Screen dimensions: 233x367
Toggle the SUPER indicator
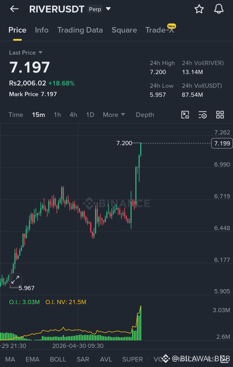[132, 359]
